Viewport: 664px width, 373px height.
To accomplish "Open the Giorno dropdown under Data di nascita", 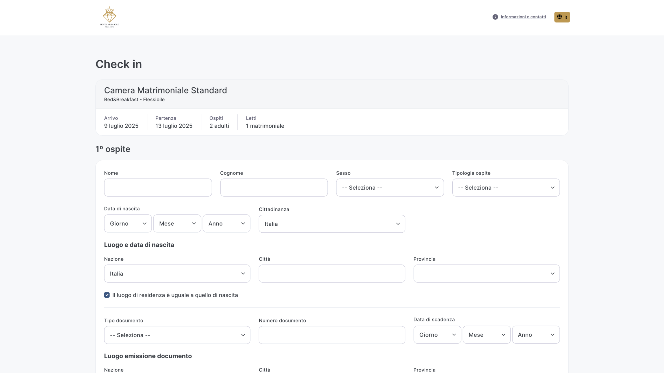I will point(128,224).
